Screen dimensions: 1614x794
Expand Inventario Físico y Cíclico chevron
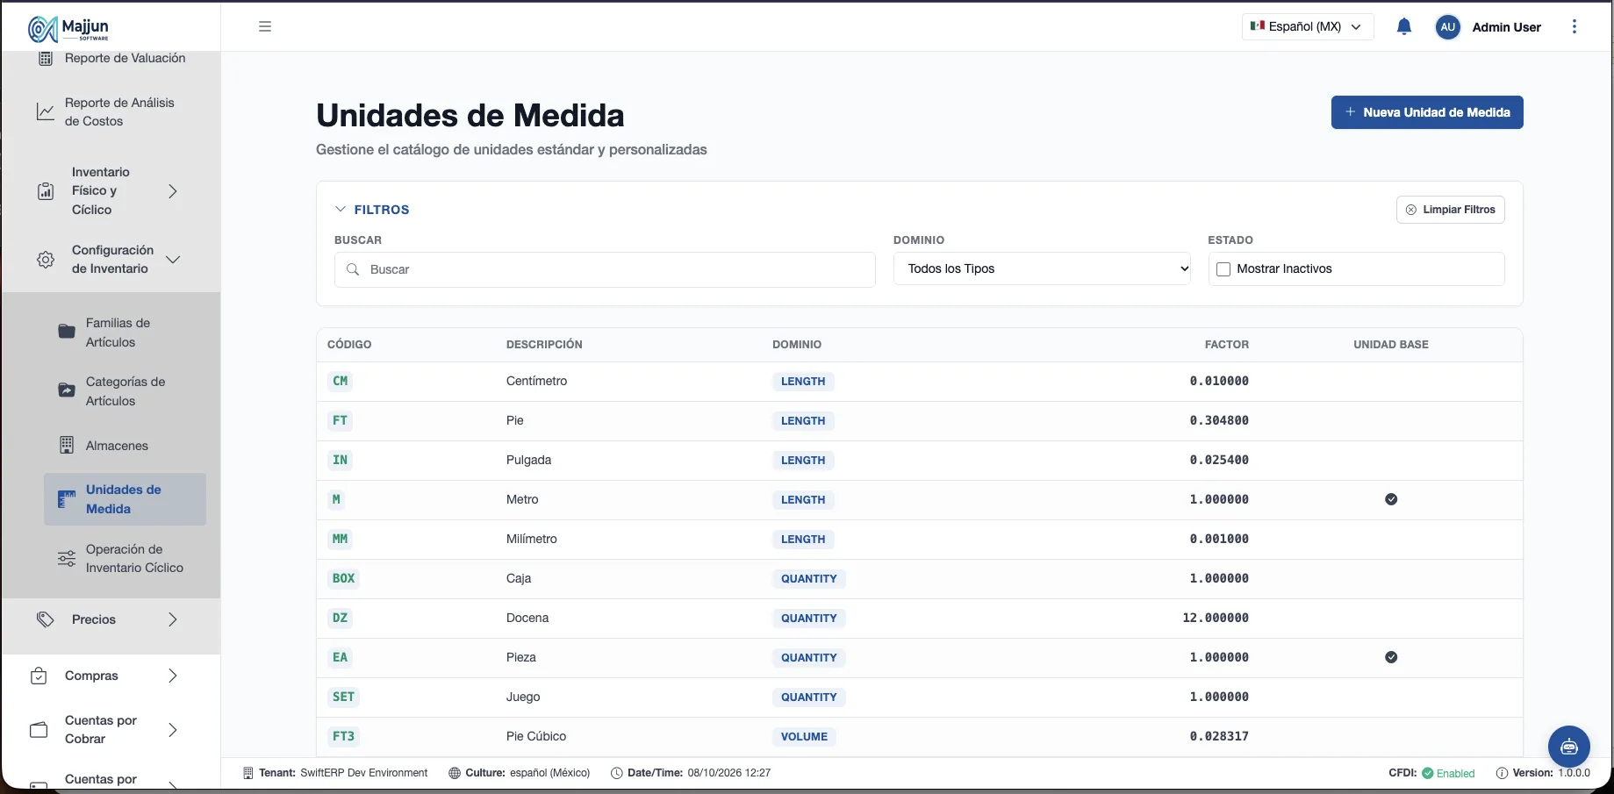tap(173, 191)
